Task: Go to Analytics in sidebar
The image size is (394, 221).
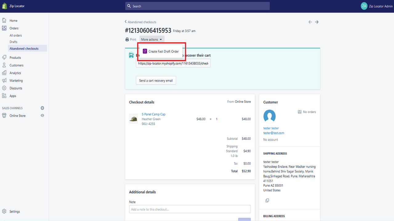Action: click(x=15, y=73)
